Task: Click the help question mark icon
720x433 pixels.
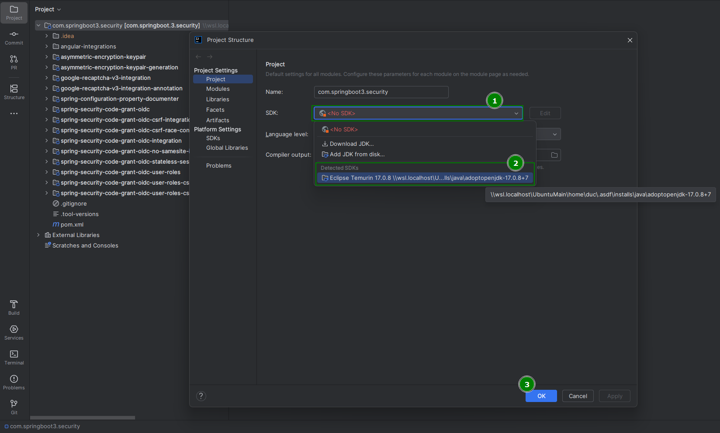Action: pyautogui.click(x=201, y=396)
